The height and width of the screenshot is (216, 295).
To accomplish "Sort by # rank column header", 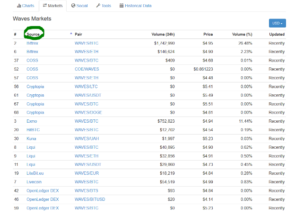I will [15, 34].
